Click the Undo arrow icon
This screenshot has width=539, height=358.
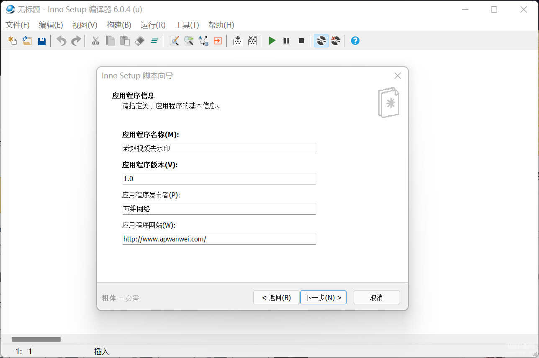(62, 41)
